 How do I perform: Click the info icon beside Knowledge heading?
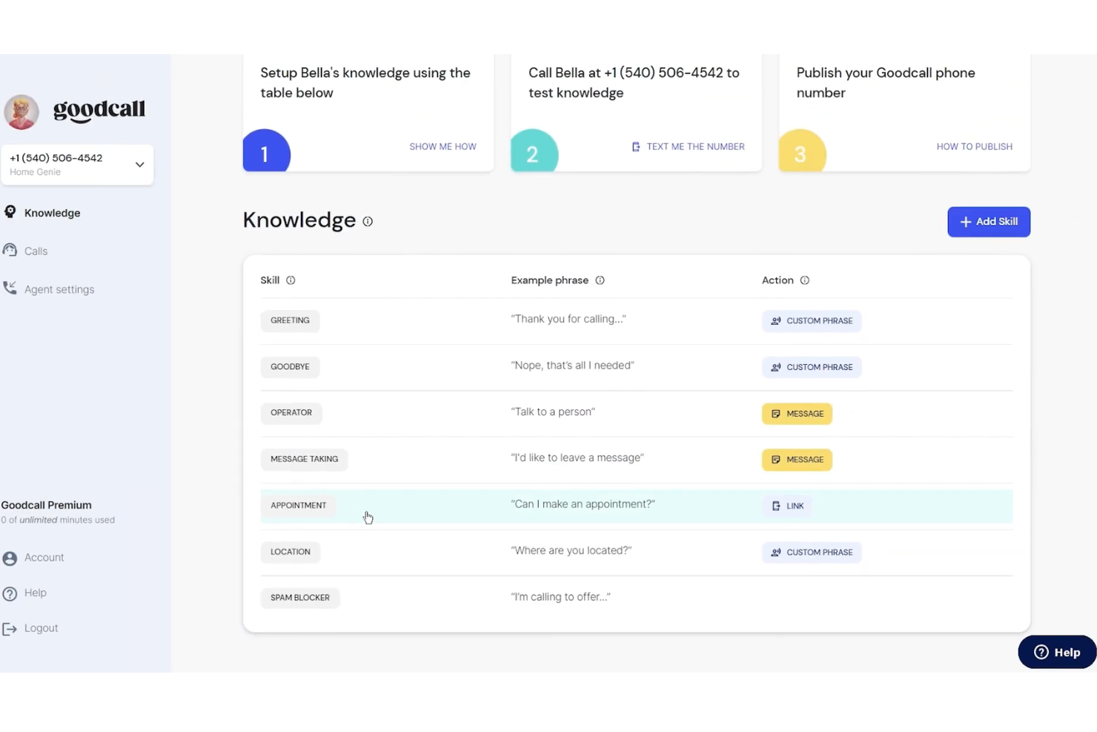pyautogui.click(x=368, y=221)
